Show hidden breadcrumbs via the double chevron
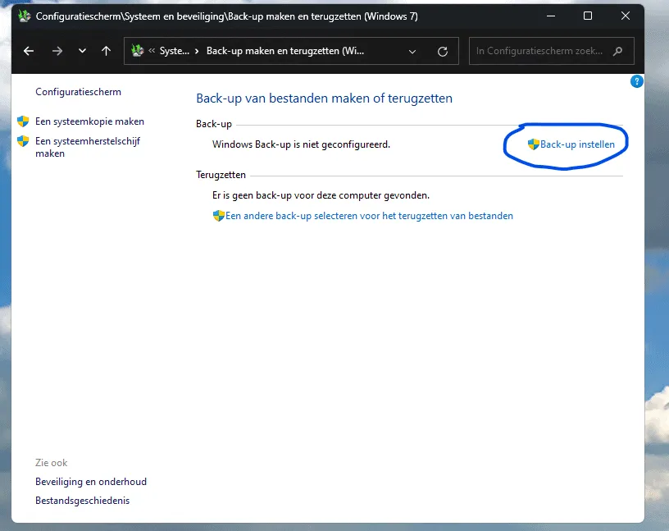The width and height of the screenshot is (669, 531). click(x=152, y=51)
